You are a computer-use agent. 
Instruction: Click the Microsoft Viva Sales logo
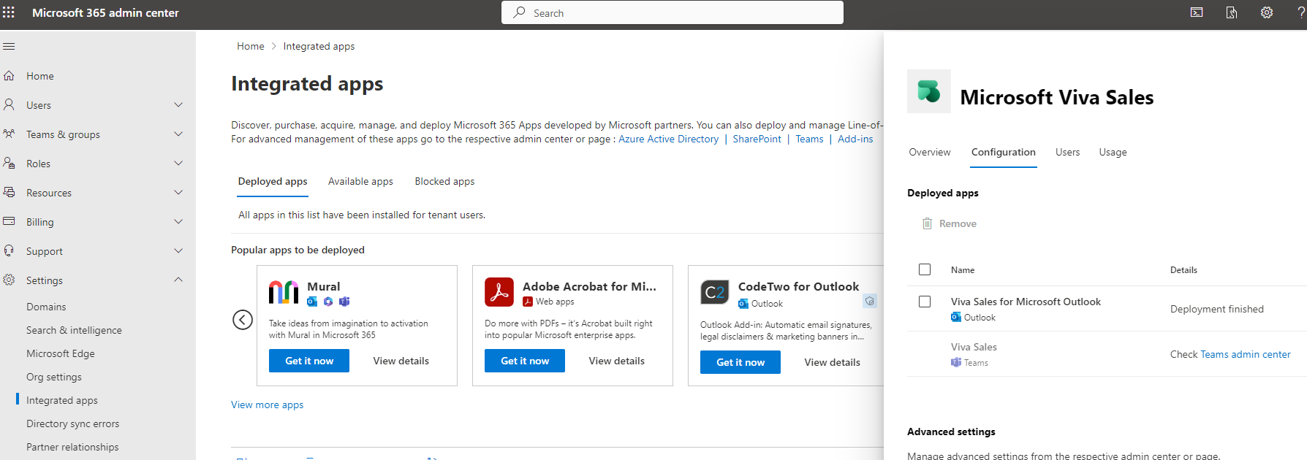coord(928,91)
